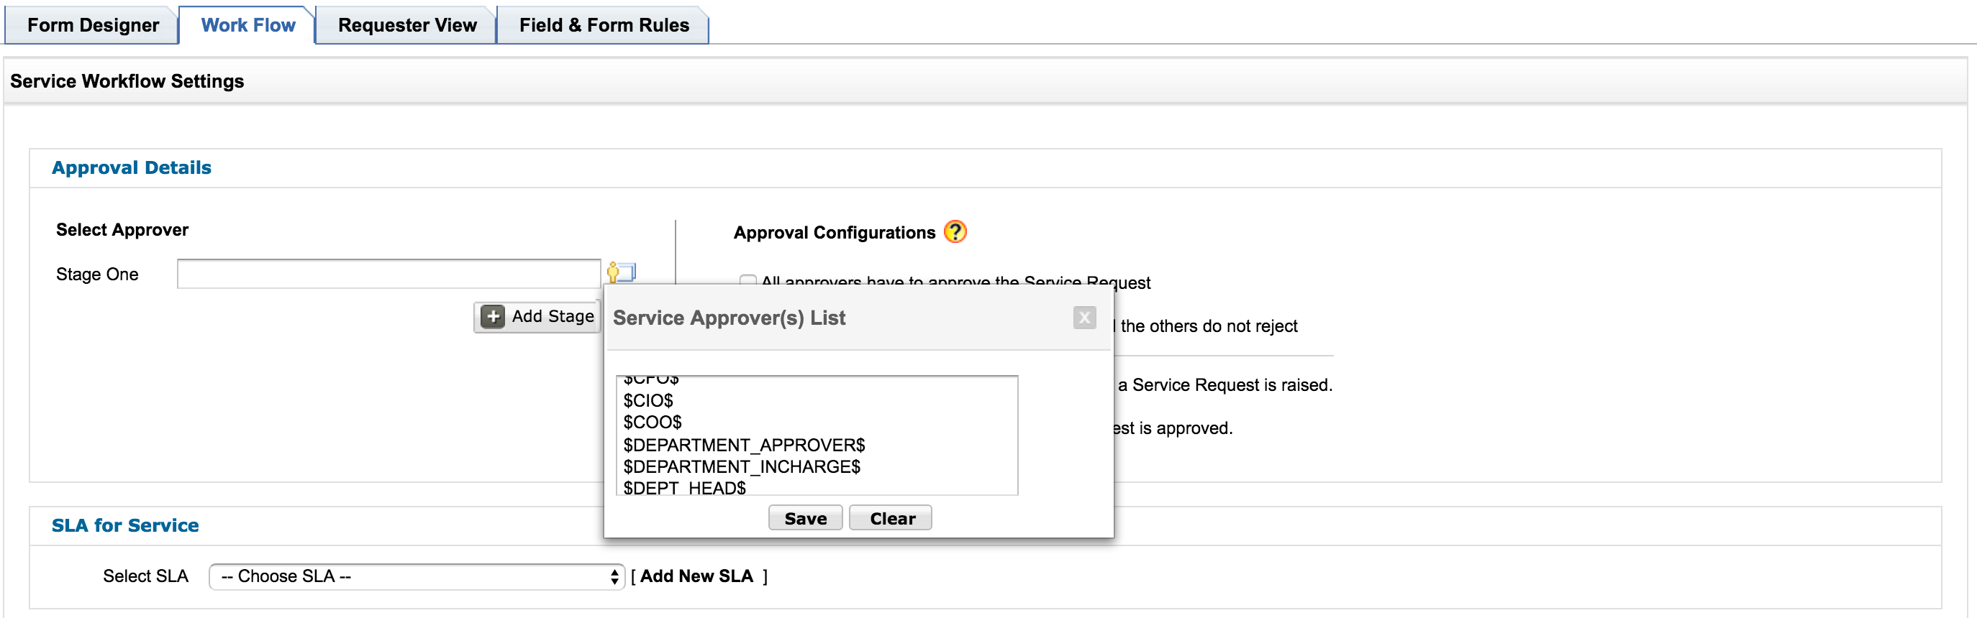Open the Choose SLA dropdown
1977x618 pixels.
coord(417,576)
